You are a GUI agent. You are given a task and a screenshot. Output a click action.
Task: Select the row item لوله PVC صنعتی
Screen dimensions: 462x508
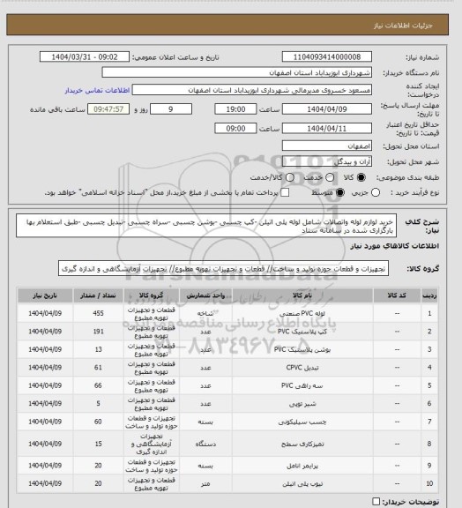coord(302,313)
